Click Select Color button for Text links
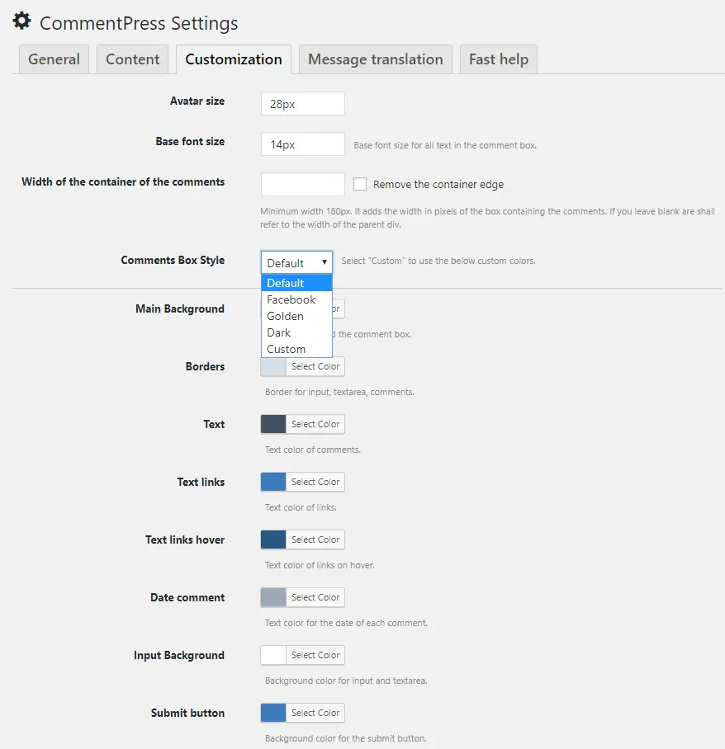 [x=315, y=482]
